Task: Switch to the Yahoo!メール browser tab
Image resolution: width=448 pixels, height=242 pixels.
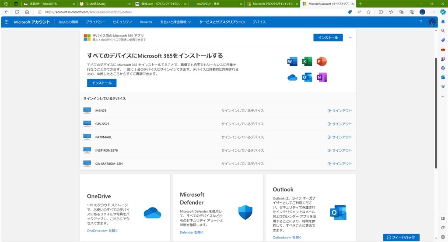Action: [49, 3]
